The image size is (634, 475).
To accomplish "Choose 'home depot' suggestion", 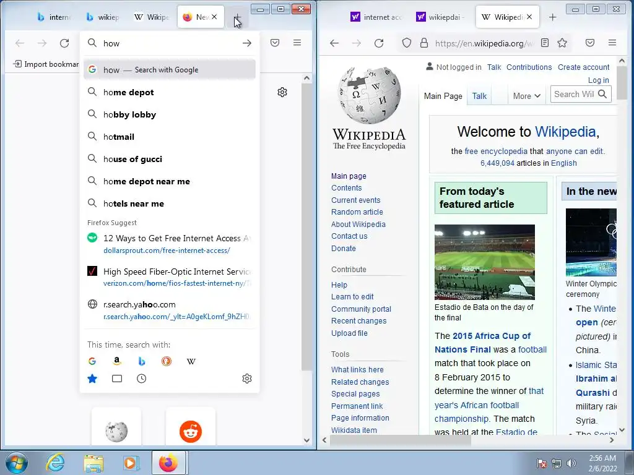I will 170,92.
